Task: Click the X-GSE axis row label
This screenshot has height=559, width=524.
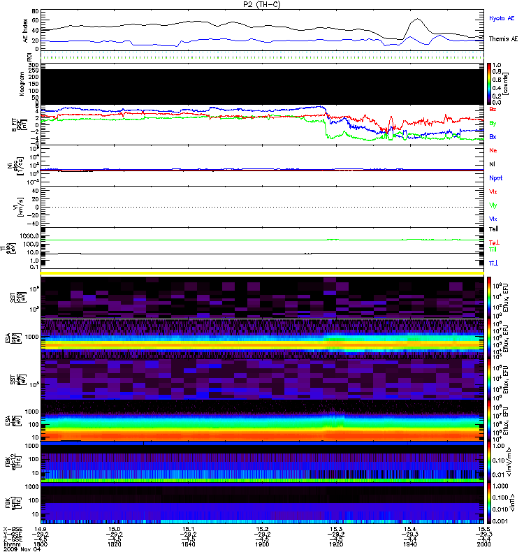Action: [13, 529]
